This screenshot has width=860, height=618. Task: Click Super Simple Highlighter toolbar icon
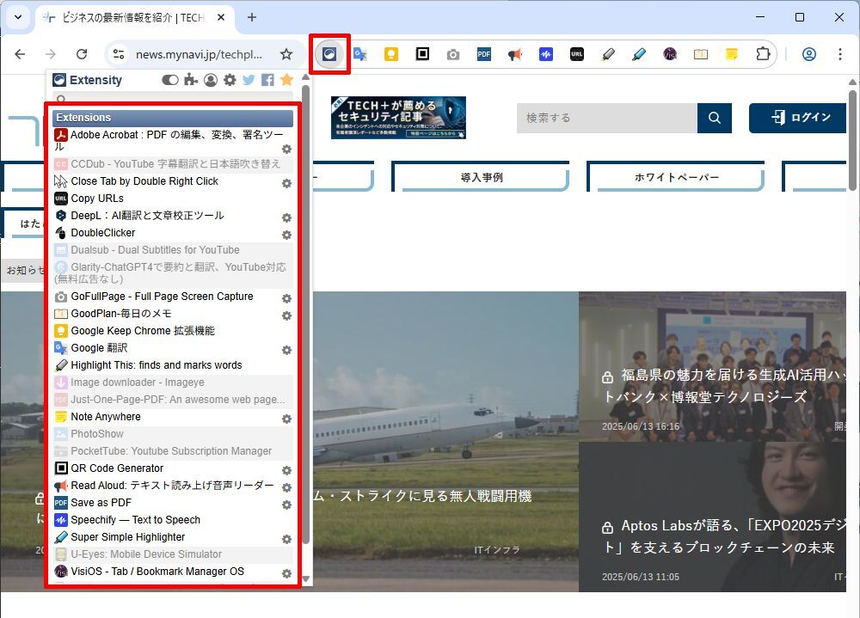(x=638, y=54)
